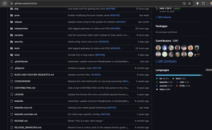This screenshot has height=130, width=212.
Task: Open site information icon in address bar
Action: 12,3
